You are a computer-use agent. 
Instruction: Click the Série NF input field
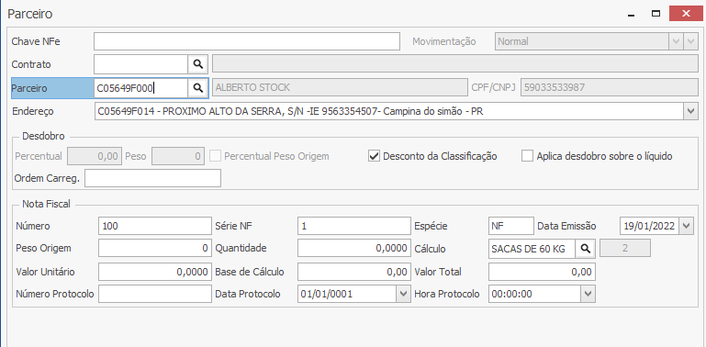click(353, 226)
